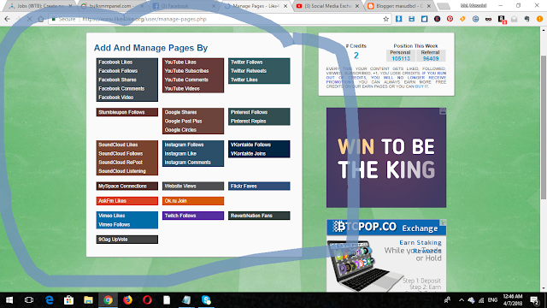Open the Evernote elephant extension icon
This screenshot has width=547, height=308.
click(526, 19)
